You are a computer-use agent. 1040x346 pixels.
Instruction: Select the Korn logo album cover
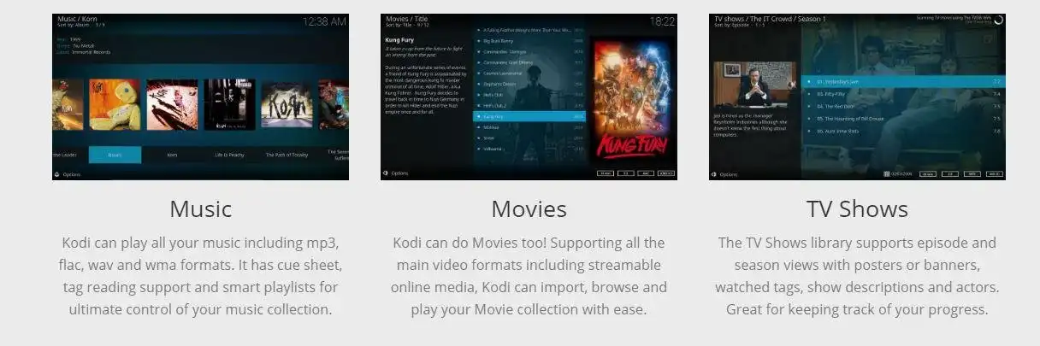tap(287, 105)
